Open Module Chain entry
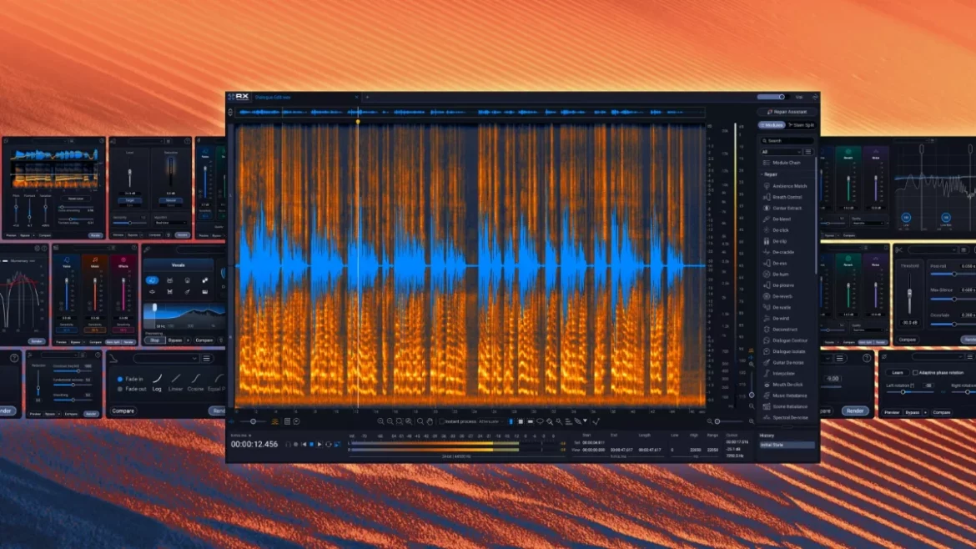 click(782, 163)
